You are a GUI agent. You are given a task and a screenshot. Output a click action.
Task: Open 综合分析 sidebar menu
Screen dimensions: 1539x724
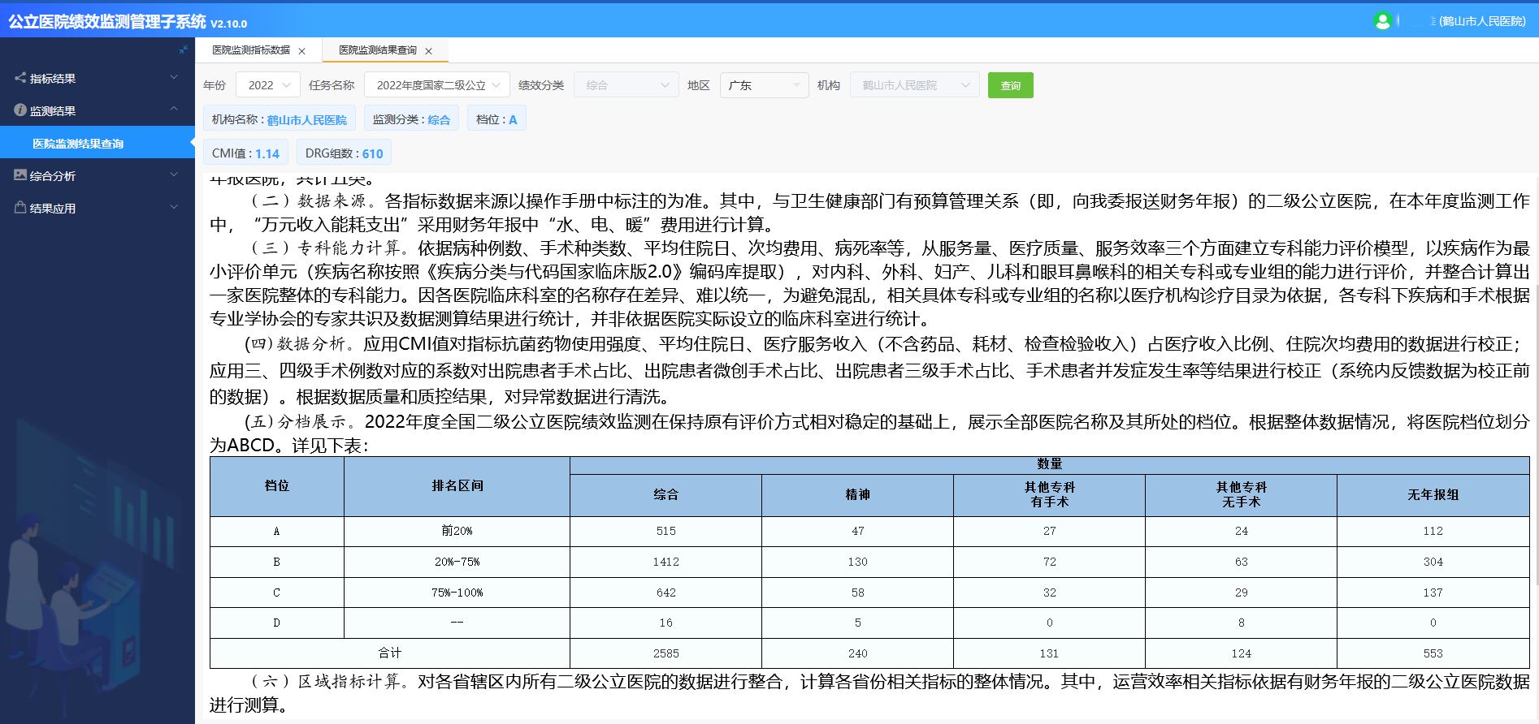tap(98, 175)
